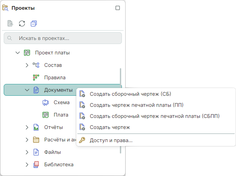Choose 'Создать сборочный чертеж (СБ)' menu entry
This screenshot has height=176, width=236.
point(156,94)
